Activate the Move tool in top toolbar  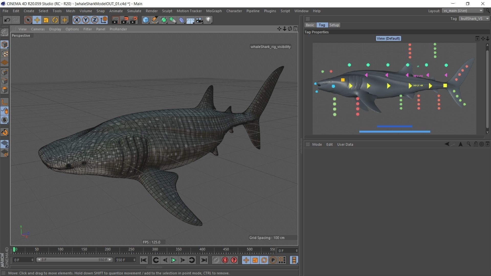(37, 20)
